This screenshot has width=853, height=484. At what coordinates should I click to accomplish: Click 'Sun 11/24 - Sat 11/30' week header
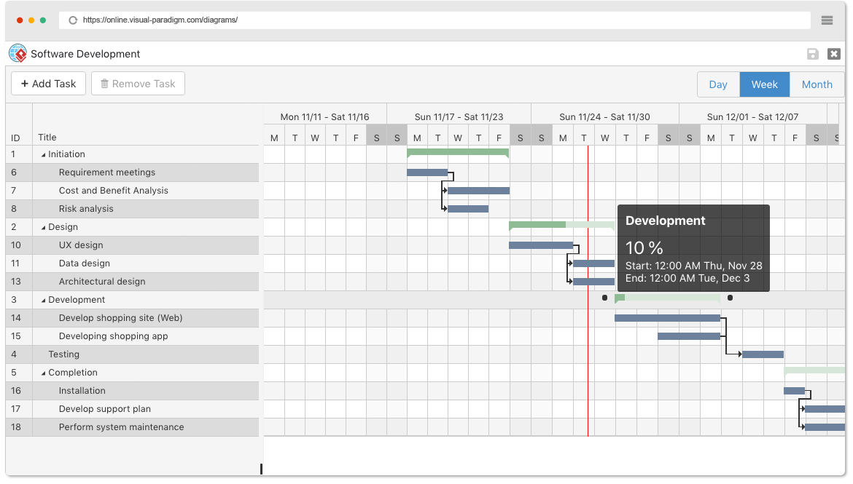[604, 116]
